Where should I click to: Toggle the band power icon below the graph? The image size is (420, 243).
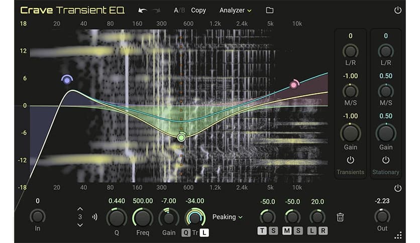[398, 188]
